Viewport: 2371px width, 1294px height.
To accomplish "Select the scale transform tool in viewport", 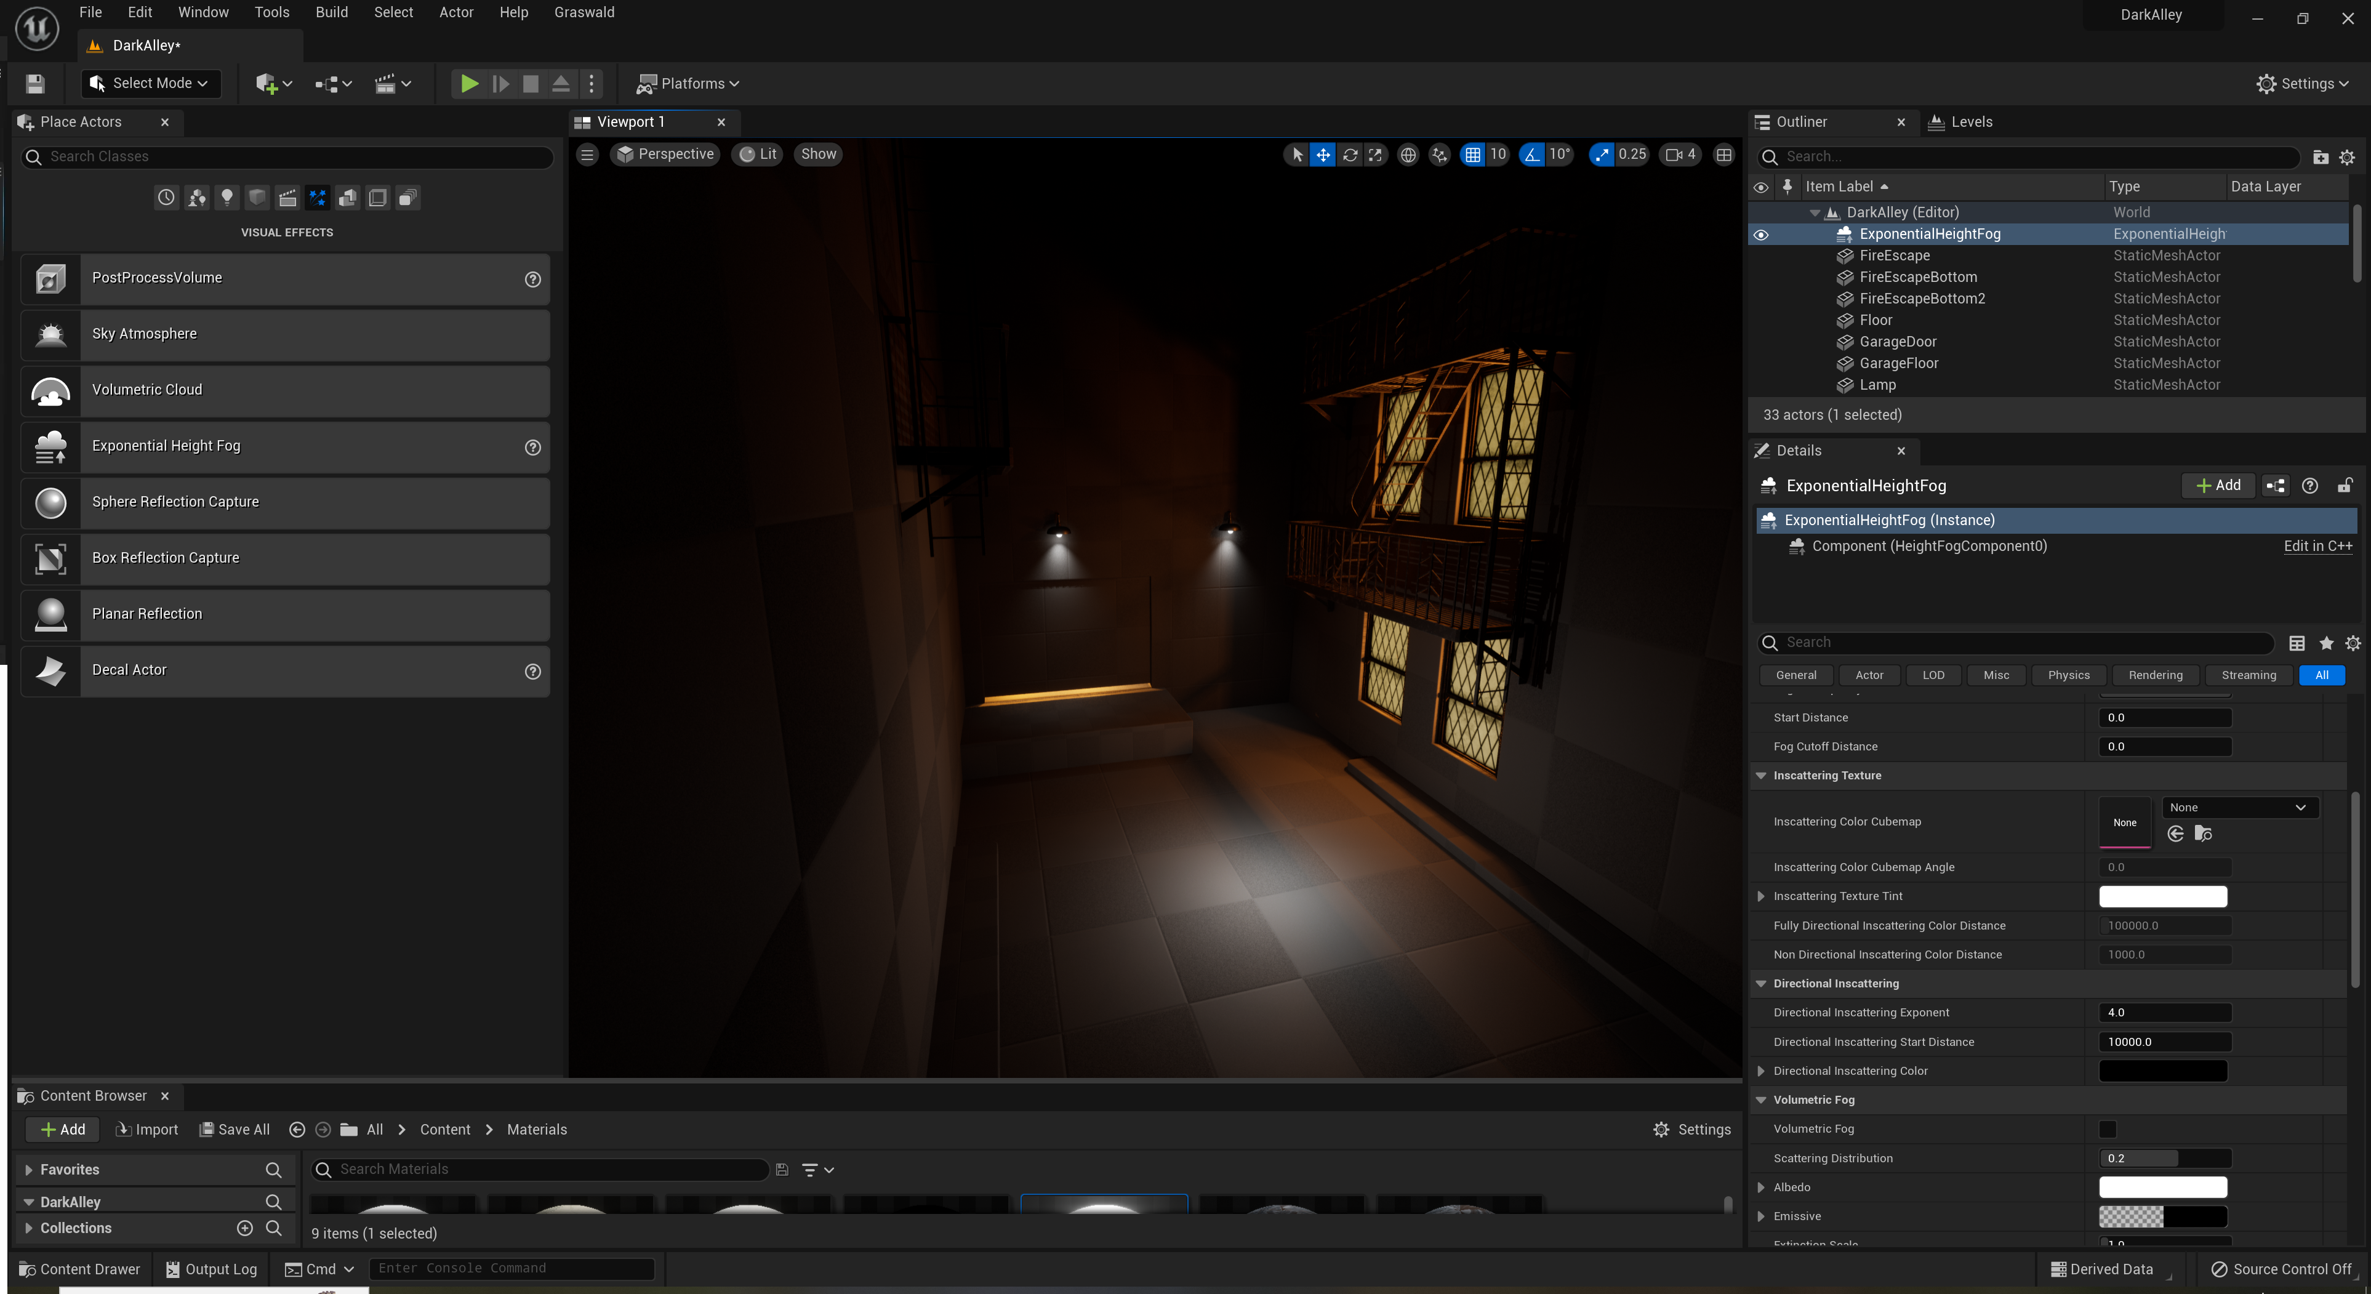I will click(x=1375, y=155).
